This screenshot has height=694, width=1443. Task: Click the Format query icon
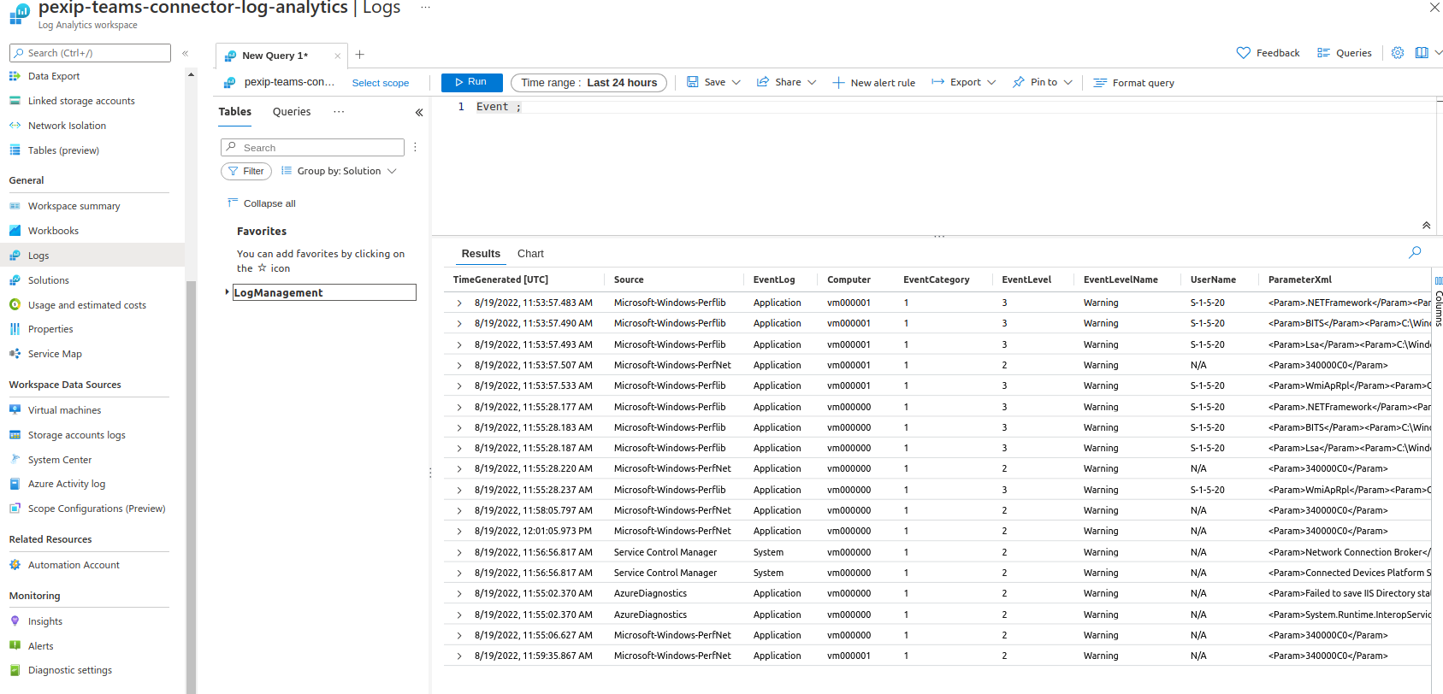point(1101,83)
